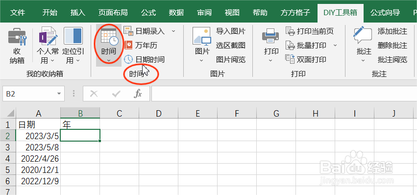Click the 批量打印 icon
The width and height of the screenshot is (417, 195).
[x=290, y=45]
